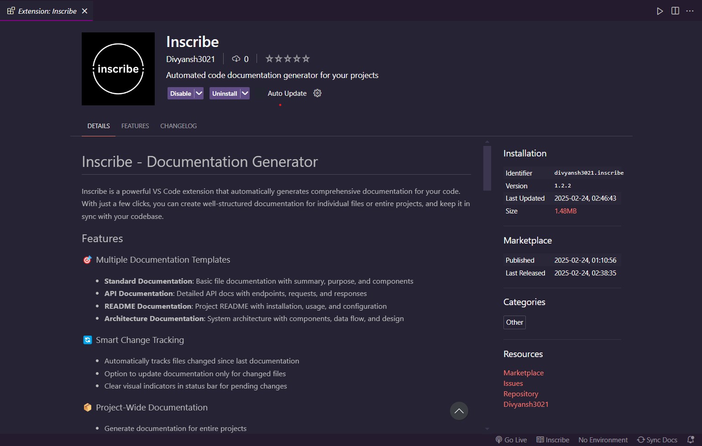Toggle the Auto Update option
The width and height of the screenshot is (702, 446).
[x=287, y=93]
